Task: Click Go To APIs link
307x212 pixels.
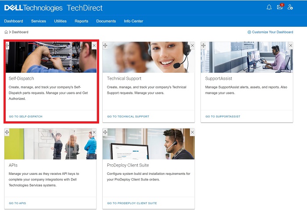Action: pos(18,203)
